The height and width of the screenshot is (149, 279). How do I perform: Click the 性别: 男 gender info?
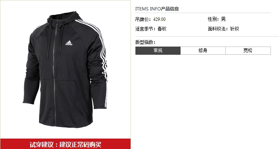tap(217, 19)
